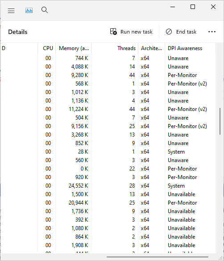This screenshot has height=261, width=224.
Task: Click the Run new task button label
Action: tap(137, 32)
